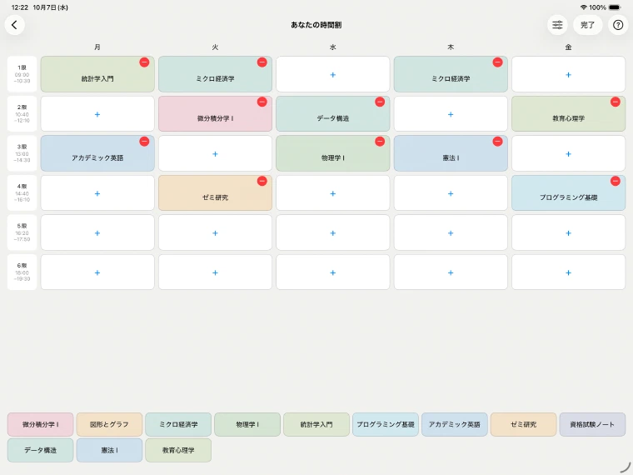Screen dimensions: 633x475
Task: Open the timetable filter settings icon
Action: pyautogui.click(x=557, y=25)
